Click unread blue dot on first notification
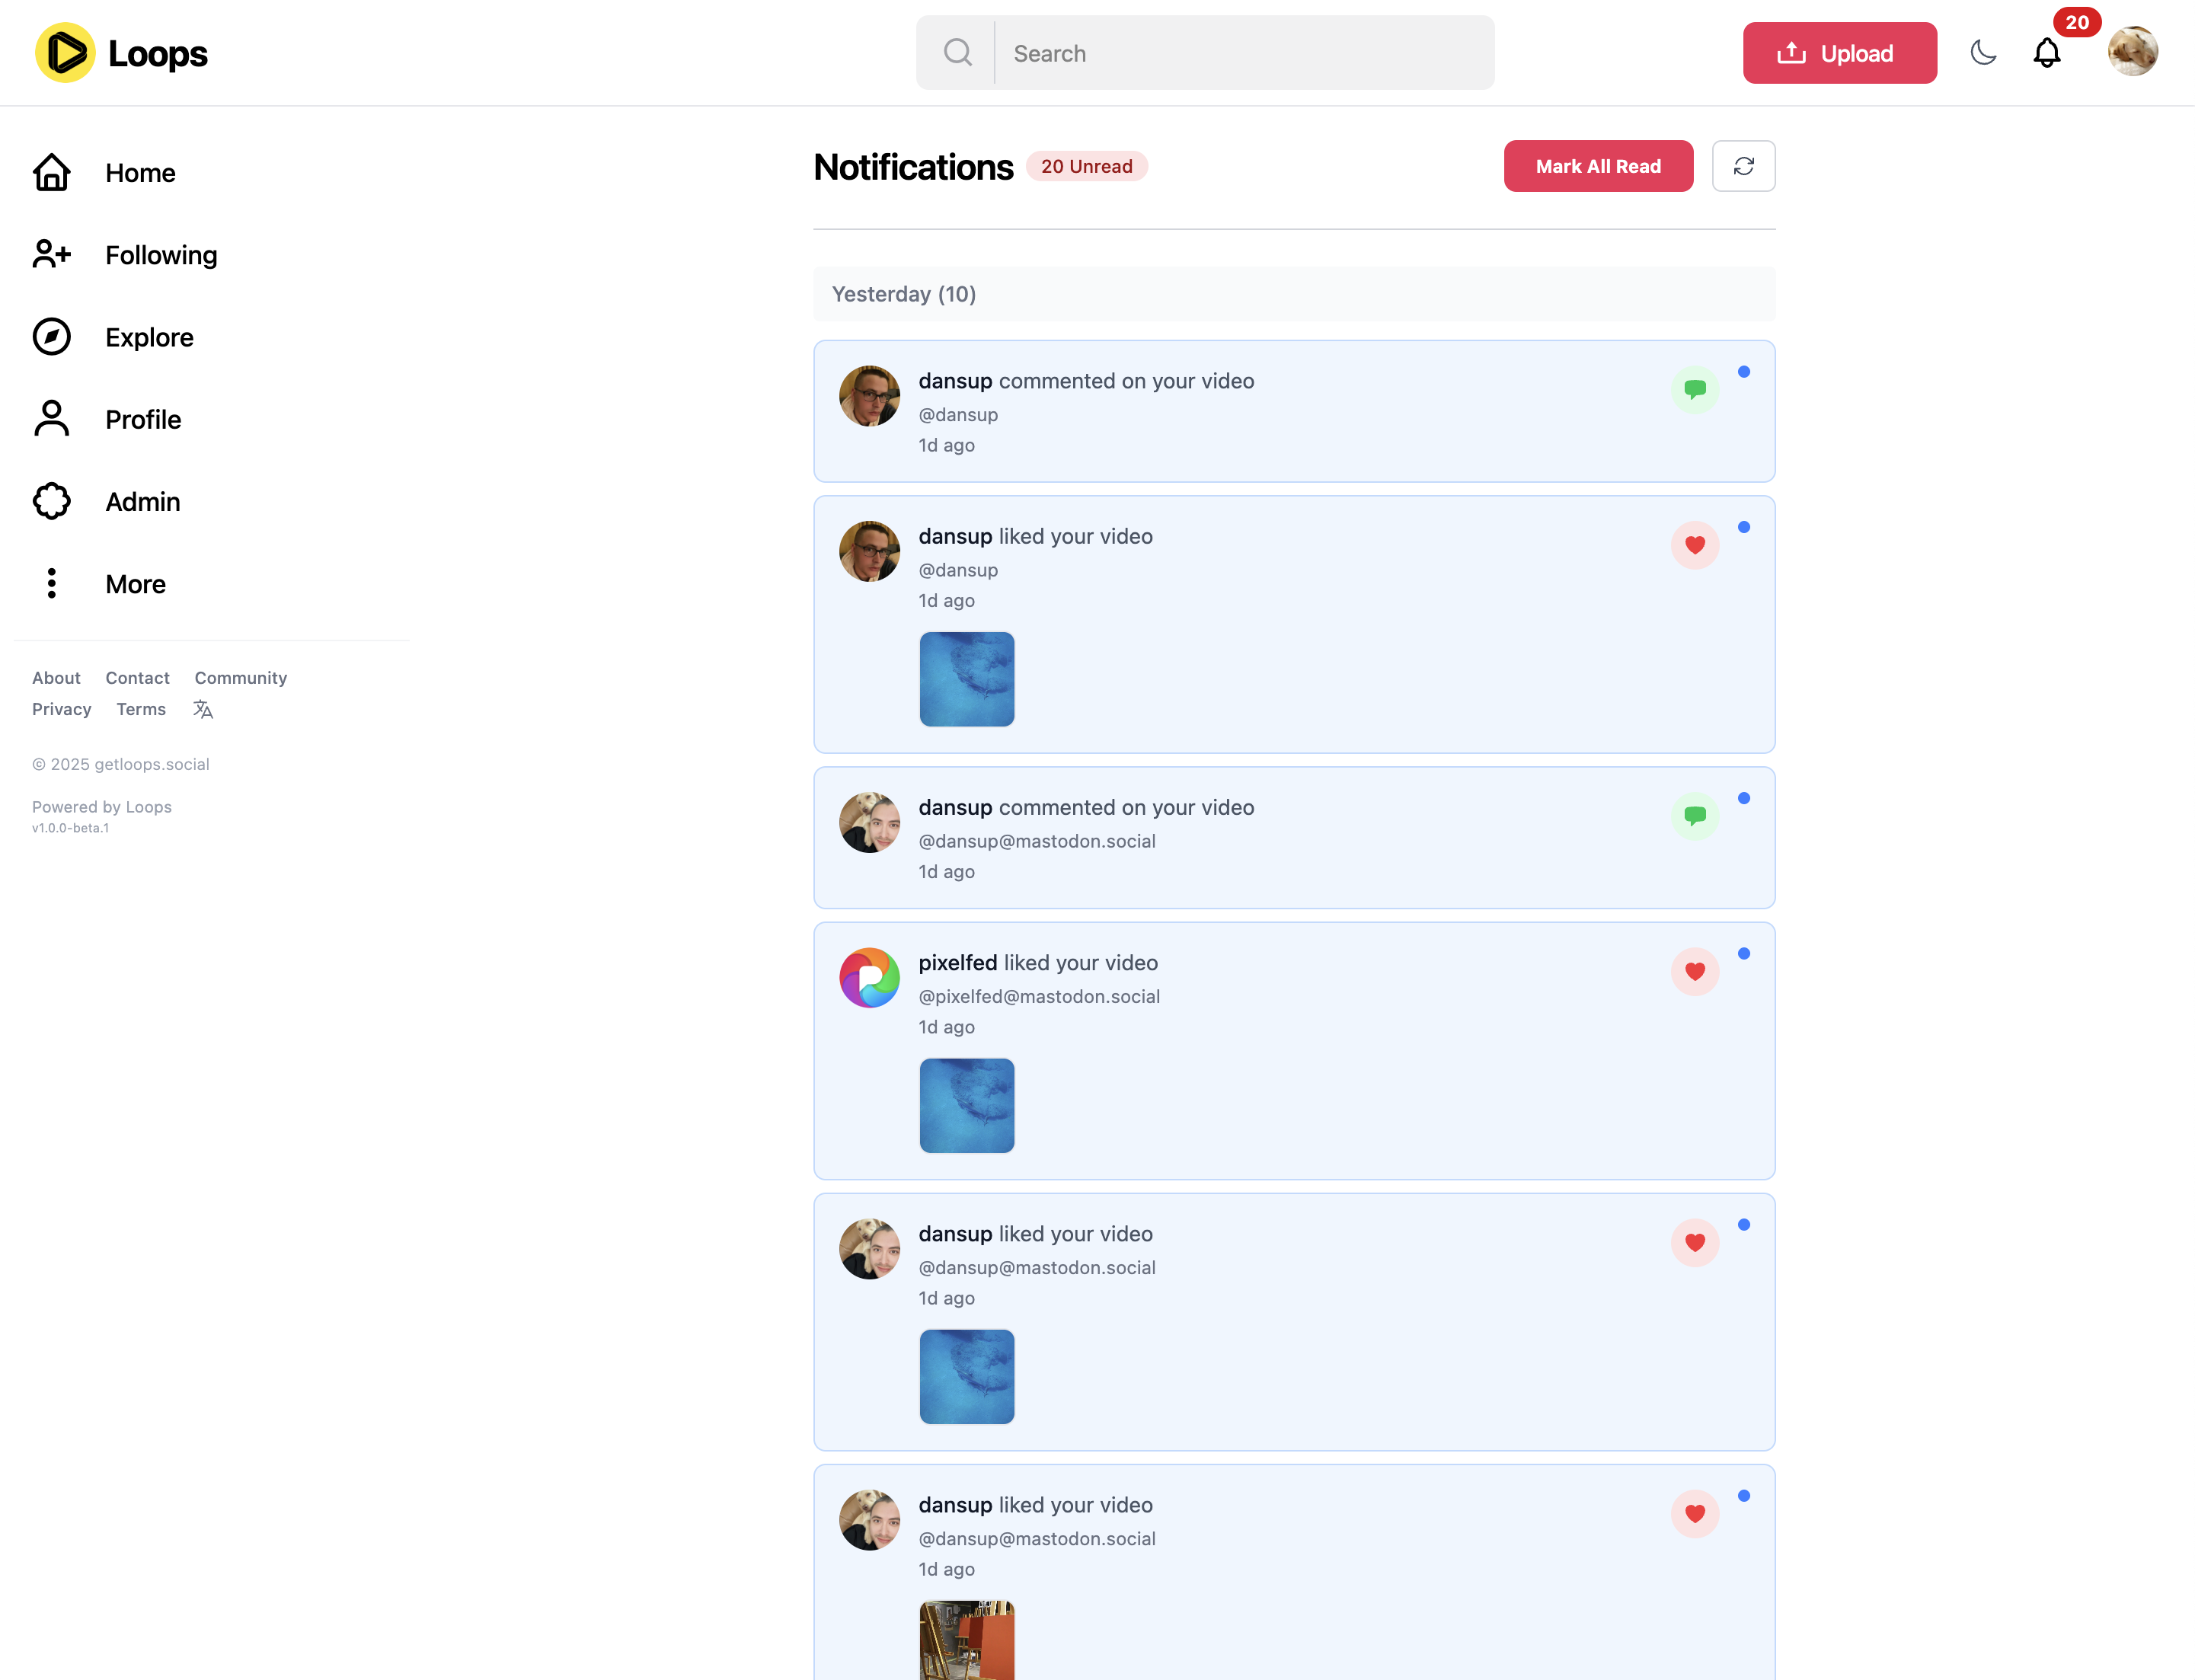This screenshot has width=2195, height=1680. [x=1743, y=372]
